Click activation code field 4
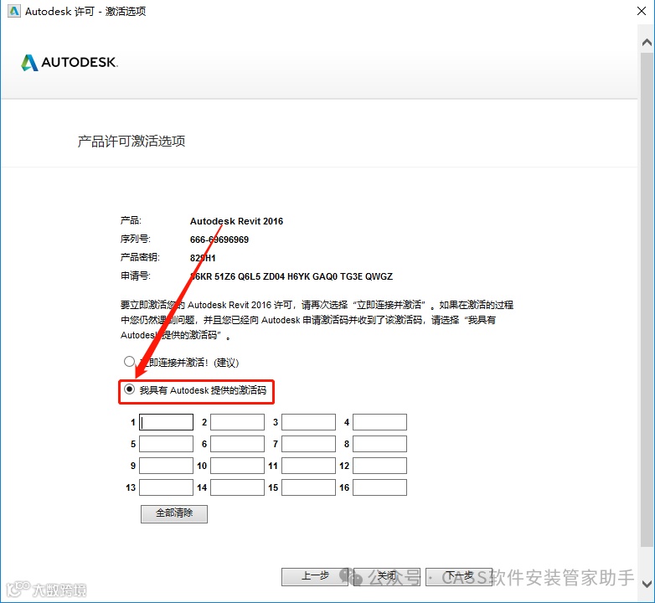This screenshot has width=655, height=603. [379, 422]
